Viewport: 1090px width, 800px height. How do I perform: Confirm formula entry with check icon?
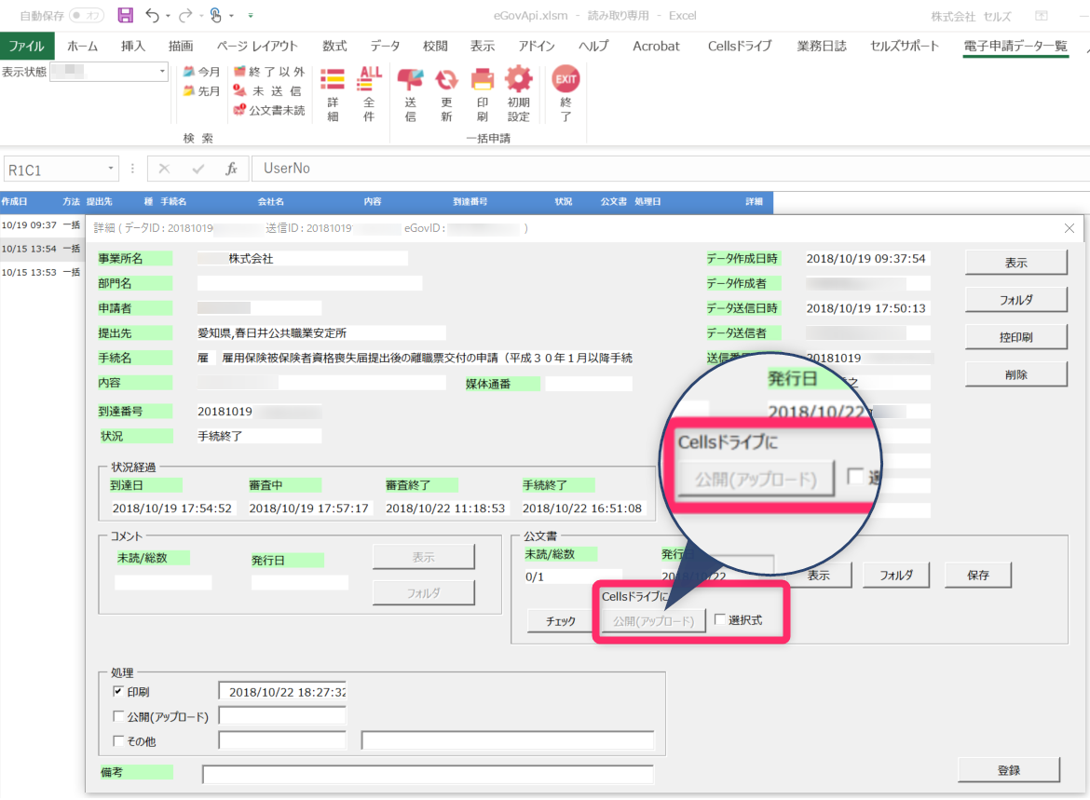pyautogui.click(x=198, y=169)
